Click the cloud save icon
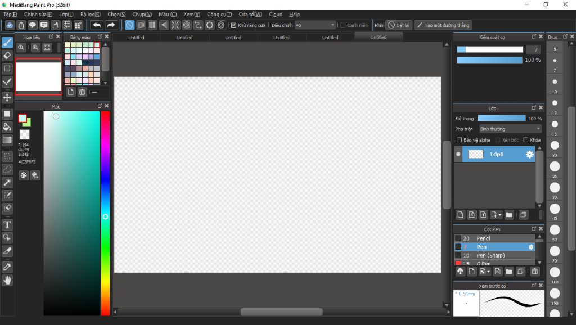Image resolution: width=576 pixels, height=325 pixels. click(10, 25)
